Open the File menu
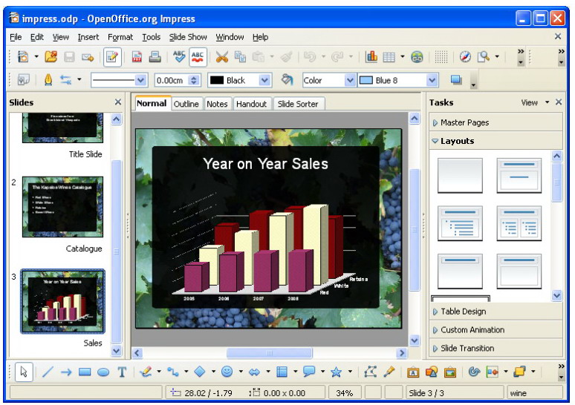Viewport: 575px width, 405px height. (16, 37)
